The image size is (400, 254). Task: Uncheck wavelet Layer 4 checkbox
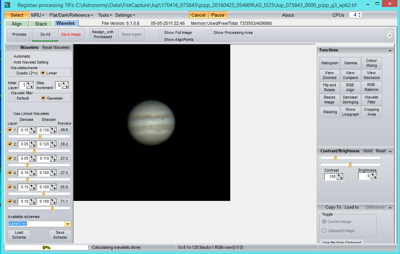click(10, 173)
